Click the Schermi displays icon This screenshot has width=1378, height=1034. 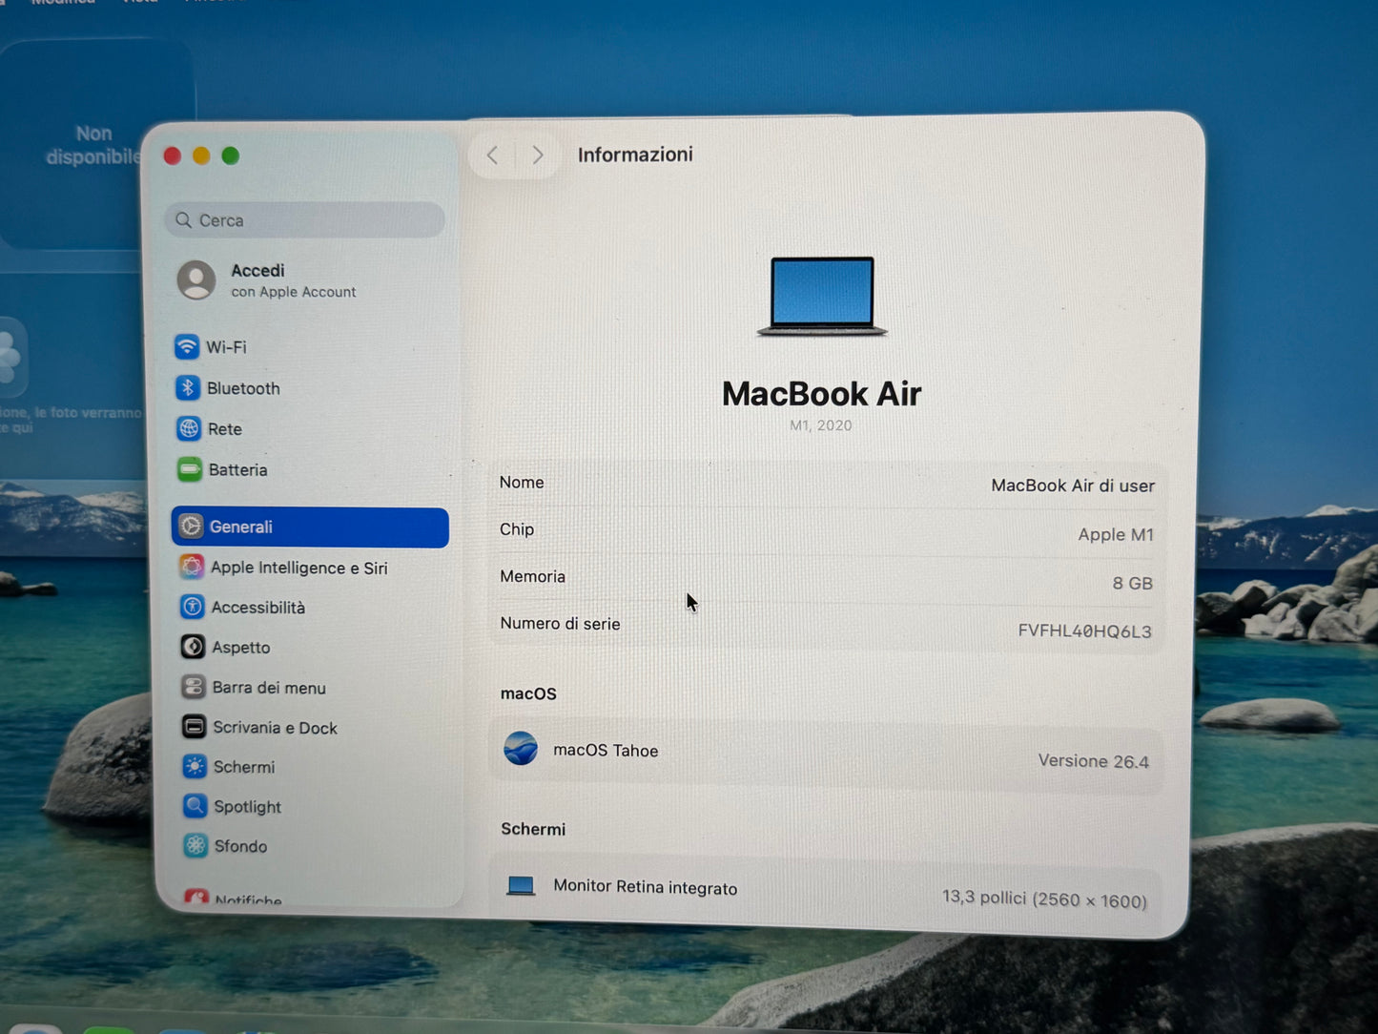195,766
